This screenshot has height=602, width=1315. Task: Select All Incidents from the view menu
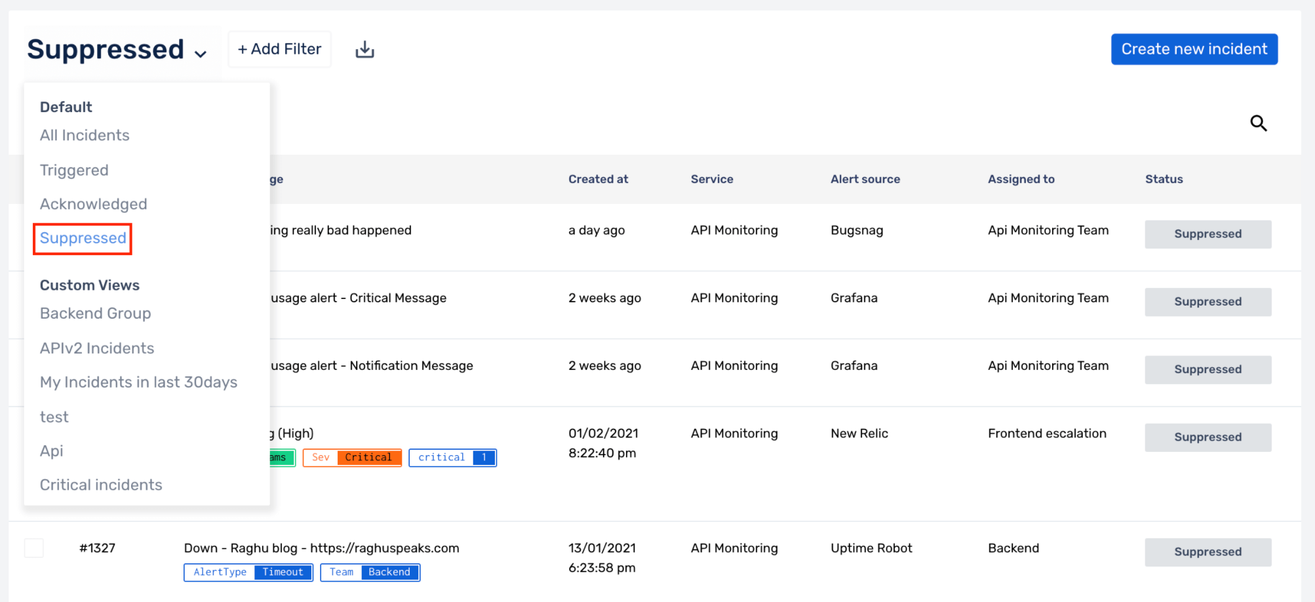coord(85,135)
